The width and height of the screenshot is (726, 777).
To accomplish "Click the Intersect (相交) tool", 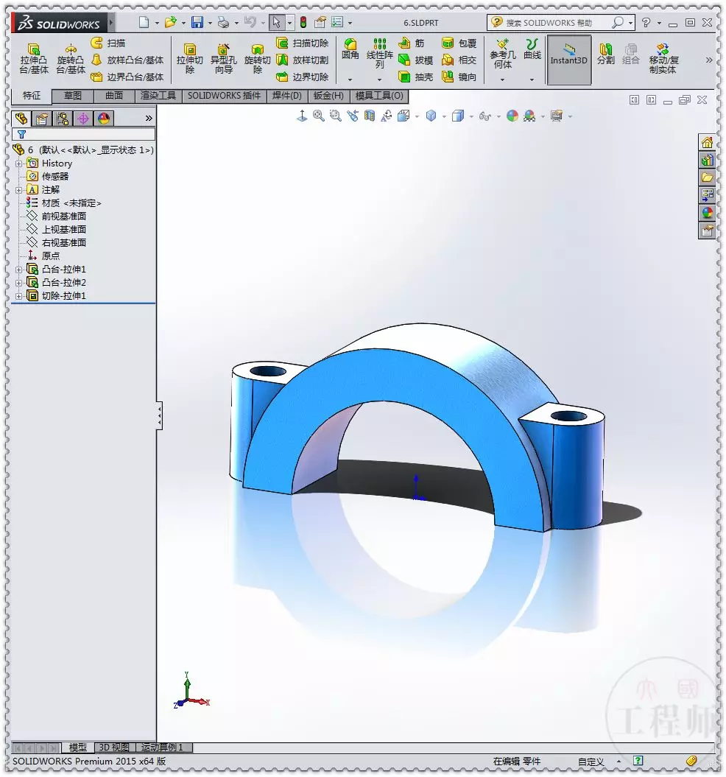I will 459,60.
